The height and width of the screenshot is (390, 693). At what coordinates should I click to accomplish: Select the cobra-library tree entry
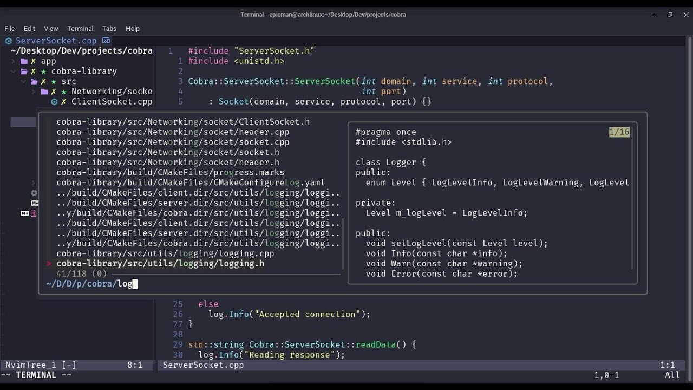84,71
